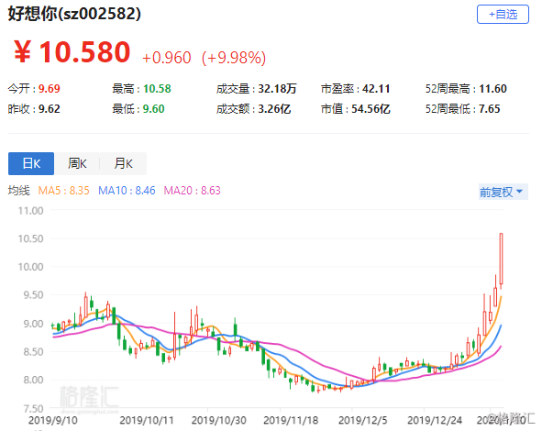Click the stock title 好想你(sz002582)
542x431 pixels.
(x=74, y=14)
